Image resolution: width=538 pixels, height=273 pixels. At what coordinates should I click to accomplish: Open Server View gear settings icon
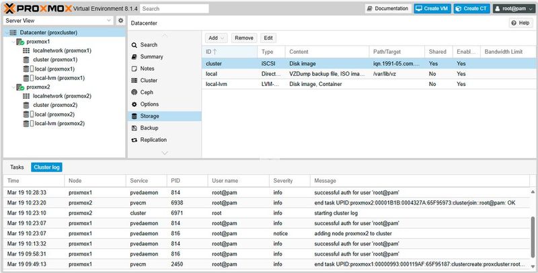pyautogui.click(x=120, y=21)
